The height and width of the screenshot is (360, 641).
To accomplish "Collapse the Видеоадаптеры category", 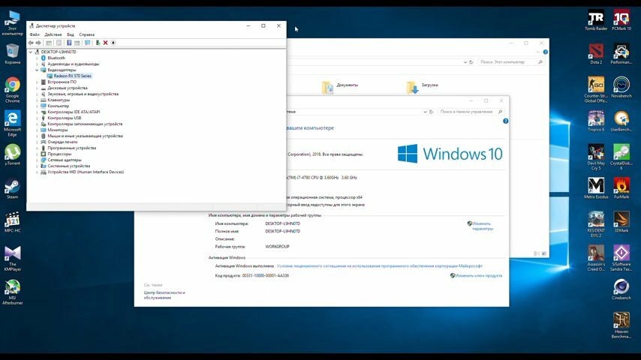I will (x=37, y=70).
